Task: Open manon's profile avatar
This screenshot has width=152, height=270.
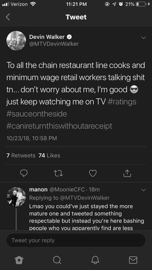Action: (16, 197)
